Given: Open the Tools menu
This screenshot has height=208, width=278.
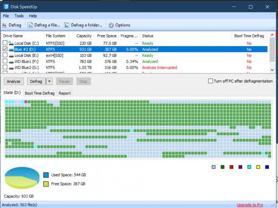Looking at the screenshot, I should point(19,16).
